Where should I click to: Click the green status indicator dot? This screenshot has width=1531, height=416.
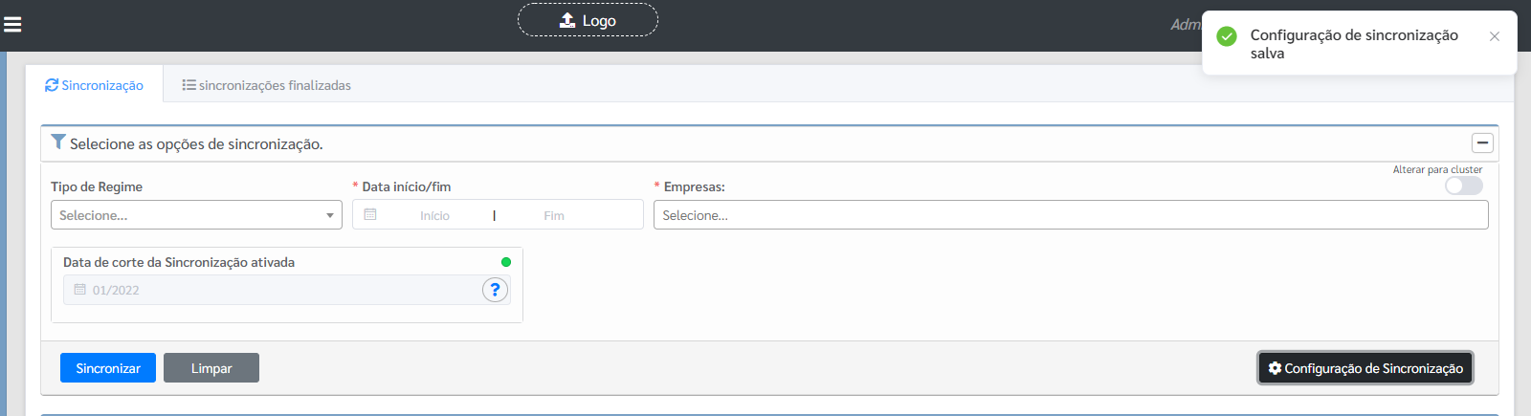pos(506,262)
